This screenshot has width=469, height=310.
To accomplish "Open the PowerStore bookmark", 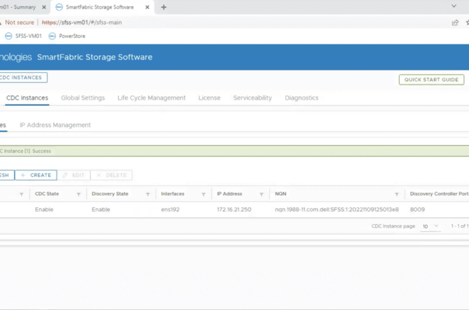I will tap(67, 36).
